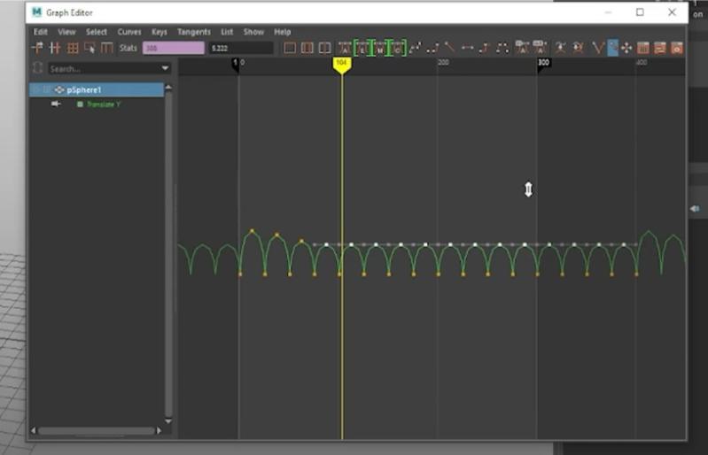
Task: Click the arrow icon in the background panel
Action: pyautogui.click(x=695, y=208)
